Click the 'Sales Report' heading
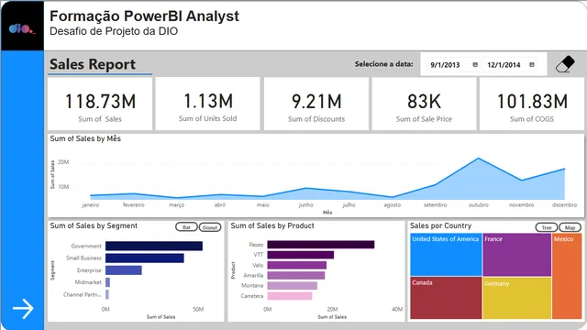The image size is (587, 330). coord(93,64)
